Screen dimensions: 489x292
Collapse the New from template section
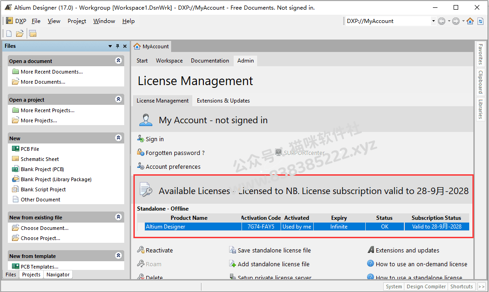tap(118, 256)
